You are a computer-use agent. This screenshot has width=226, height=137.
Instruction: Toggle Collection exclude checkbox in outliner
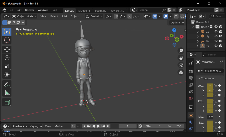click(211, 27)
